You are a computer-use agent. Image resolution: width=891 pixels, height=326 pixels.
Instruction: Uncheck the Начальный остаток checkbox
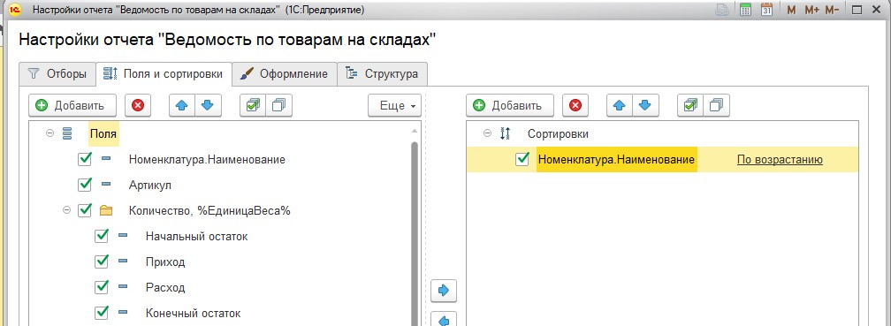pos(102,236)
